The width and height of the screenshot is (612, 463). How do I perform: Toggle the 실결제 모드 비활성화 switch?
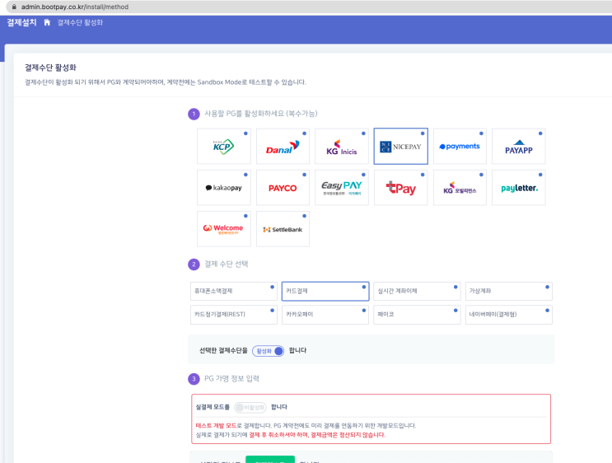(250, 407)
